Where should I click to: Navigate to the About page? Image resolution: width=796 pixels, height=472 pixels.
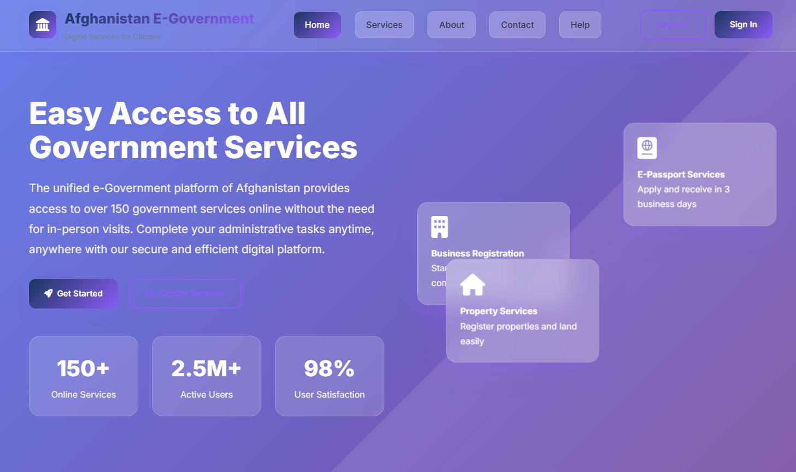451,25
